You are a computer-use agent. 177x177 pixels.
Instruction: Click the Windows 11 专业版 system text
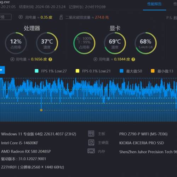[39, 134]
